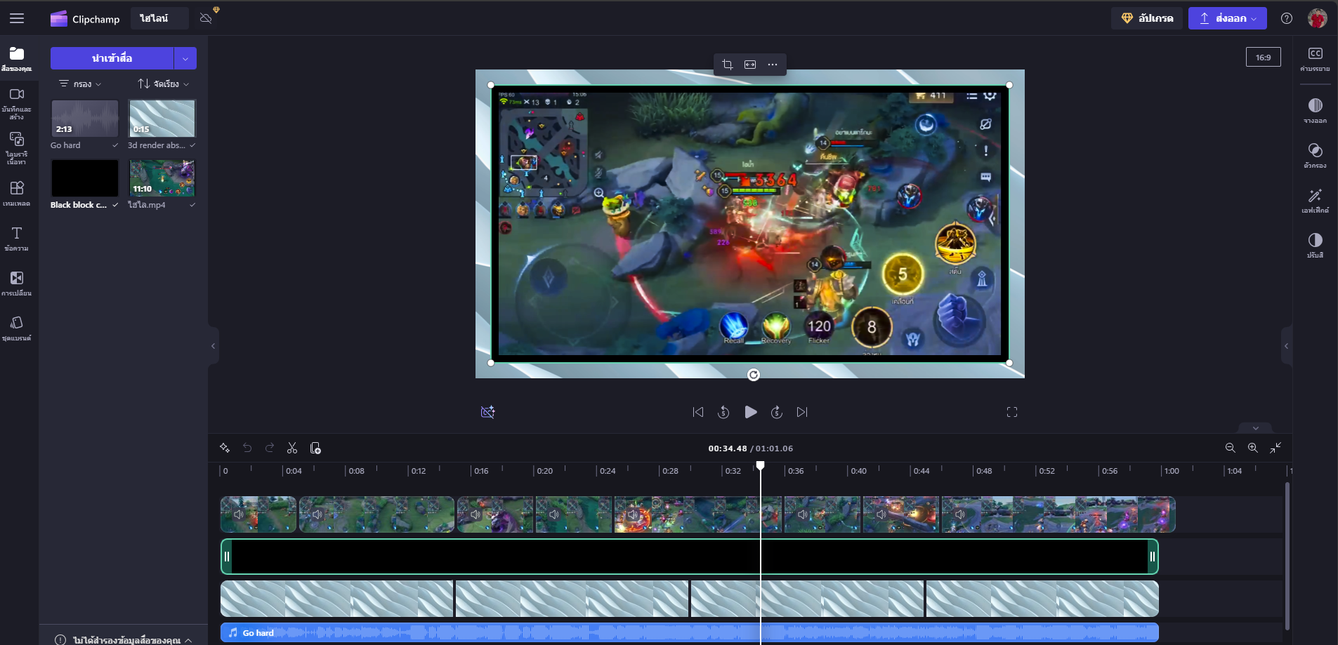Open the user profile avatar
This screenshot has height=645, width=1338.
pyautogui.click(x=1317, y=18)
